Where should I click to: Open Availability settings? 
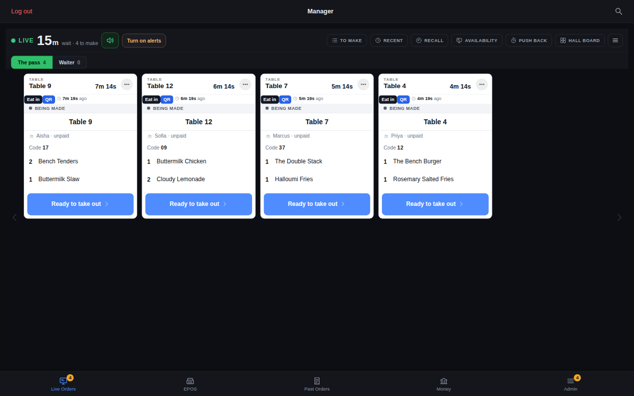click(476, 41)
